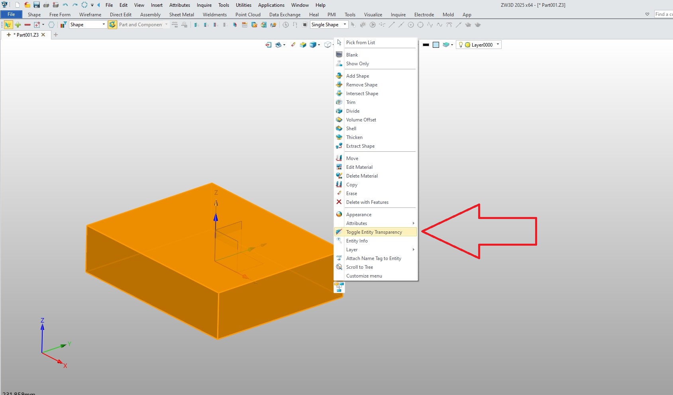This screenshot has height=395, width=673.
Task: Click the Scroll to Tree magnifier icon
Action: 339,267
